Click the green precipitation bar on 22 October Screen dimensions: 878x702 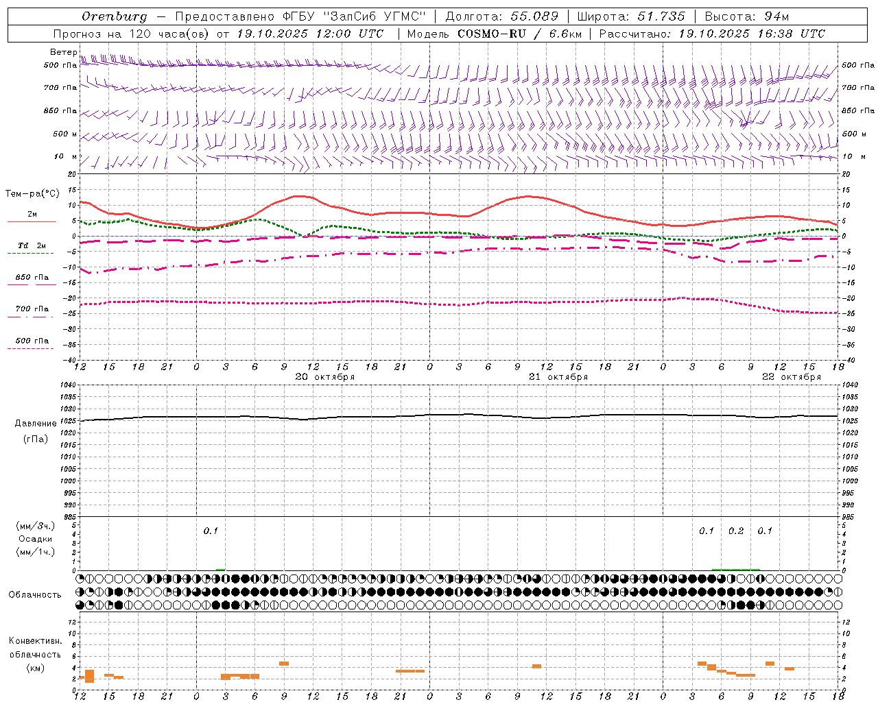click(x=736, y=569)
